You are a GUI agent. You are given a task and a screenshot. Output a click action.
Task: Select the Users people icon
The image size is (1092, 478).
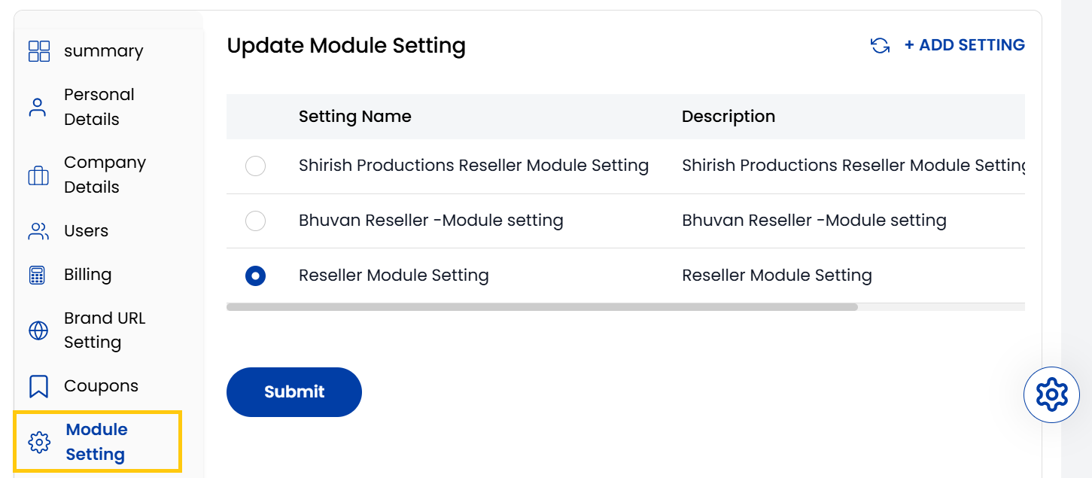[x=38, y=230]
